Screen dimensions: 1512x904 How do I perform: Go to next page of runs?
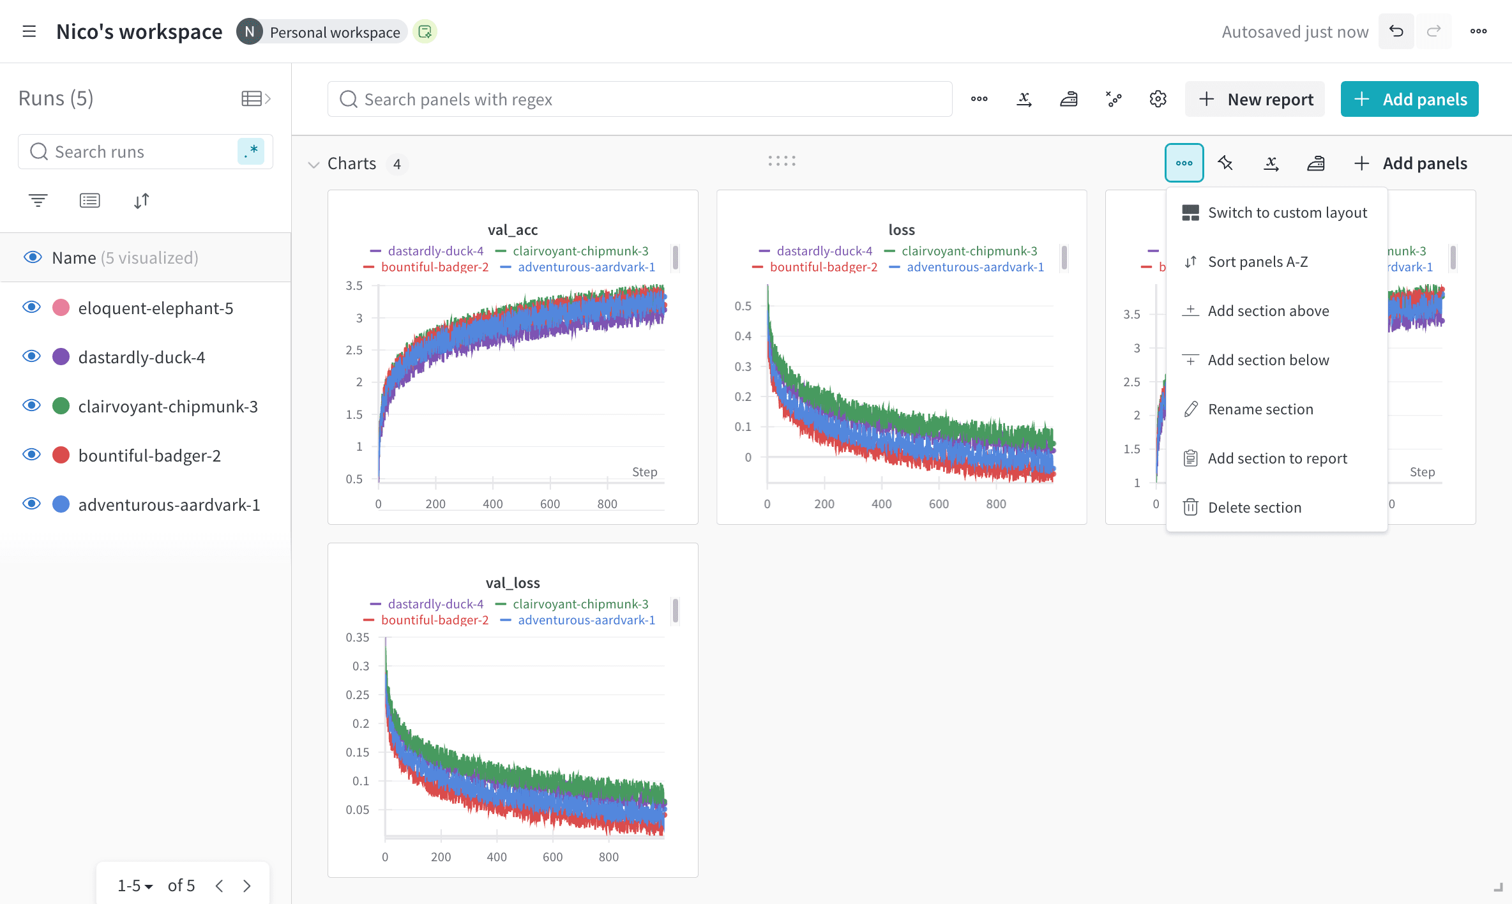click(x=247, y=885)
